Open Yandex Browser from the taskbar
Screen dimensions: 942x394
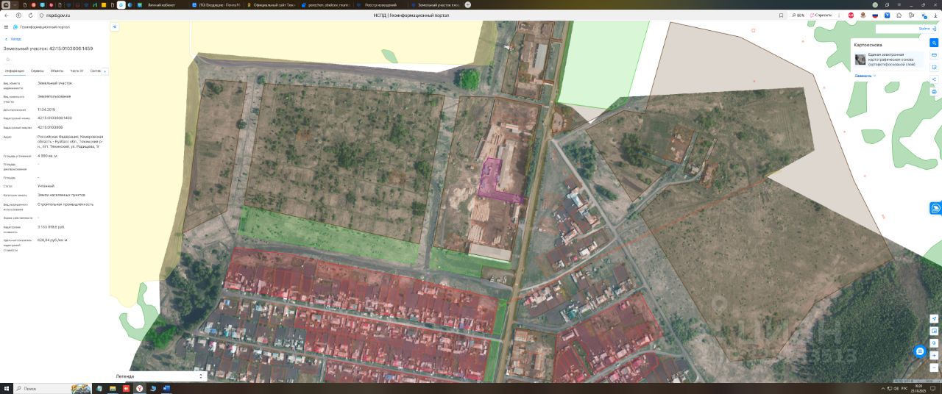point(138,388)
